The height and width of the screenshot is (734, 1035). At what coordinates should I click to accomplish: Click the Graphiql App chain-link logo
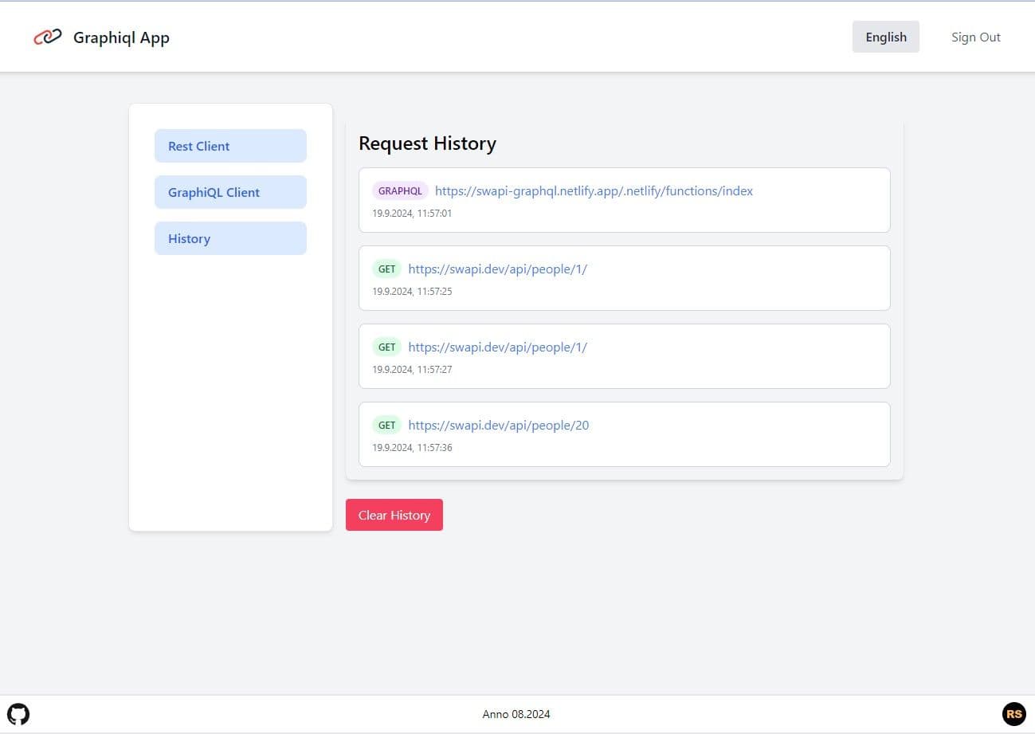coord(48,37)
